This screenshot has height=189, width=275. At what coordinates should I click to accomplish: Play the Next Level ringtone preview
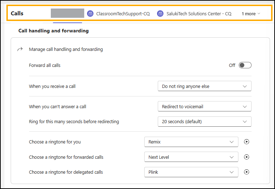click(247, 157)
